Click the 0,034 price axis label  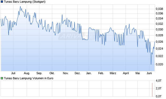[159, 19]
